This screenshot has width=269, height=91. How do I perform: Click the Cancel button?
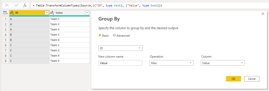coord(252,79)
